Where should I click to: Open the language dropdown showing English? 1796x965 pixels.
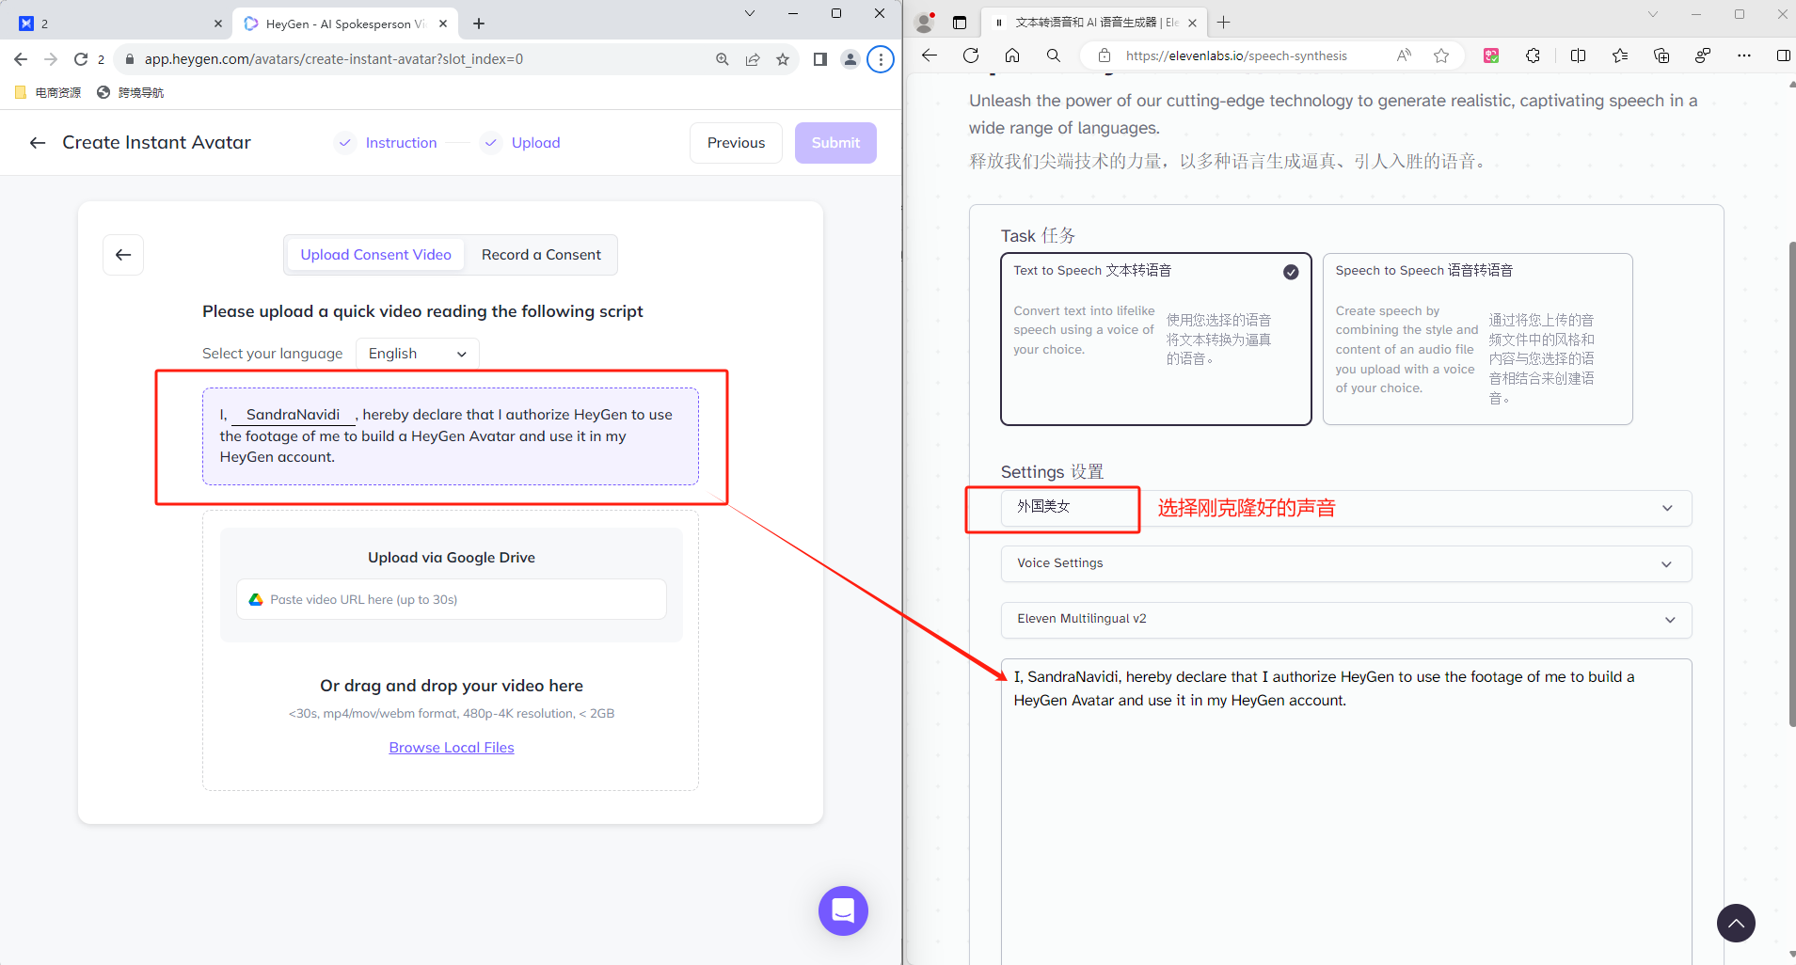tap(418, 354)
